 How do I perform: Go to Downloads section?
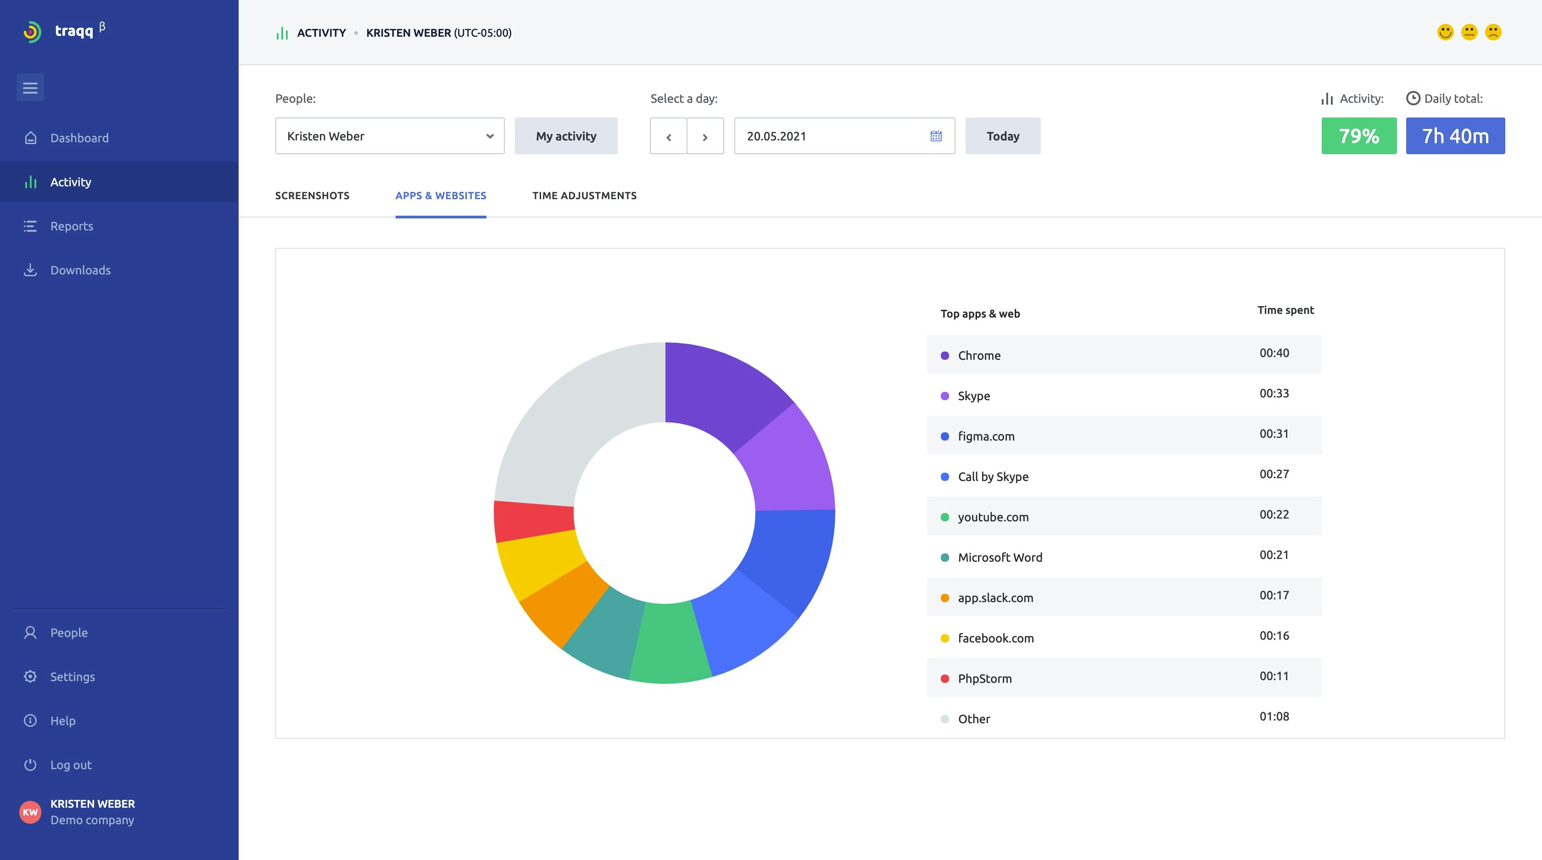point(80,270)
